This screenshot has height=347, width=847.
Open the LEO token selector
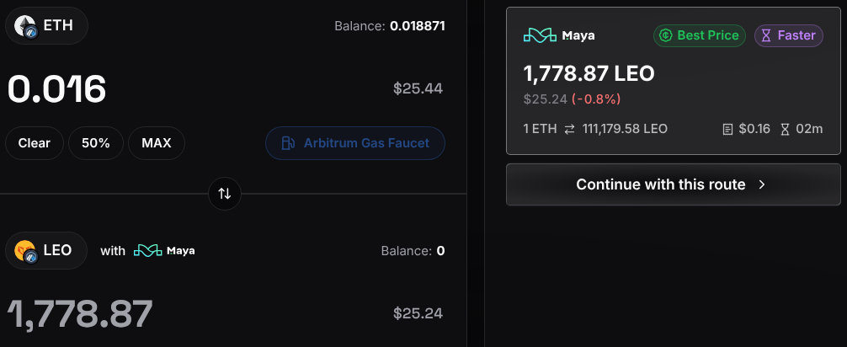(x=46, y=251)
